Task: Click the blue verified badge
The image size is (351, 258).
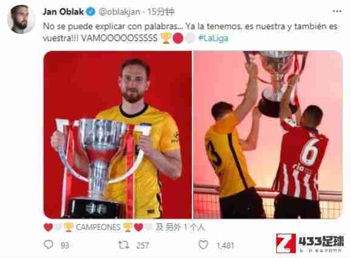Action: [x=90, y=12]
